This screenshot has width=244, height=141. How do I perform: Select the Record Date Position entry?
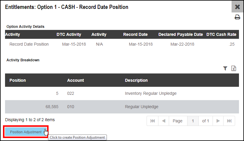(x=29, y=44)
